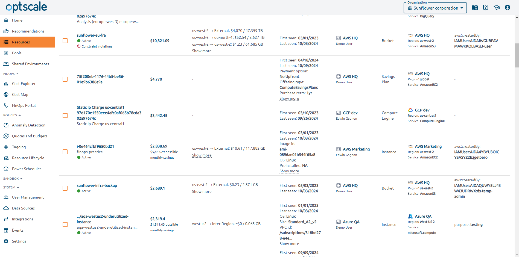
Task: Open the sunflower-eu-fra resource link
Action: [91, 35]
